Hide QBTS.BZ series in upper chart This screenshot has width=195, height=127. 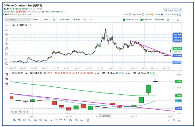click(x=13, y=25)
